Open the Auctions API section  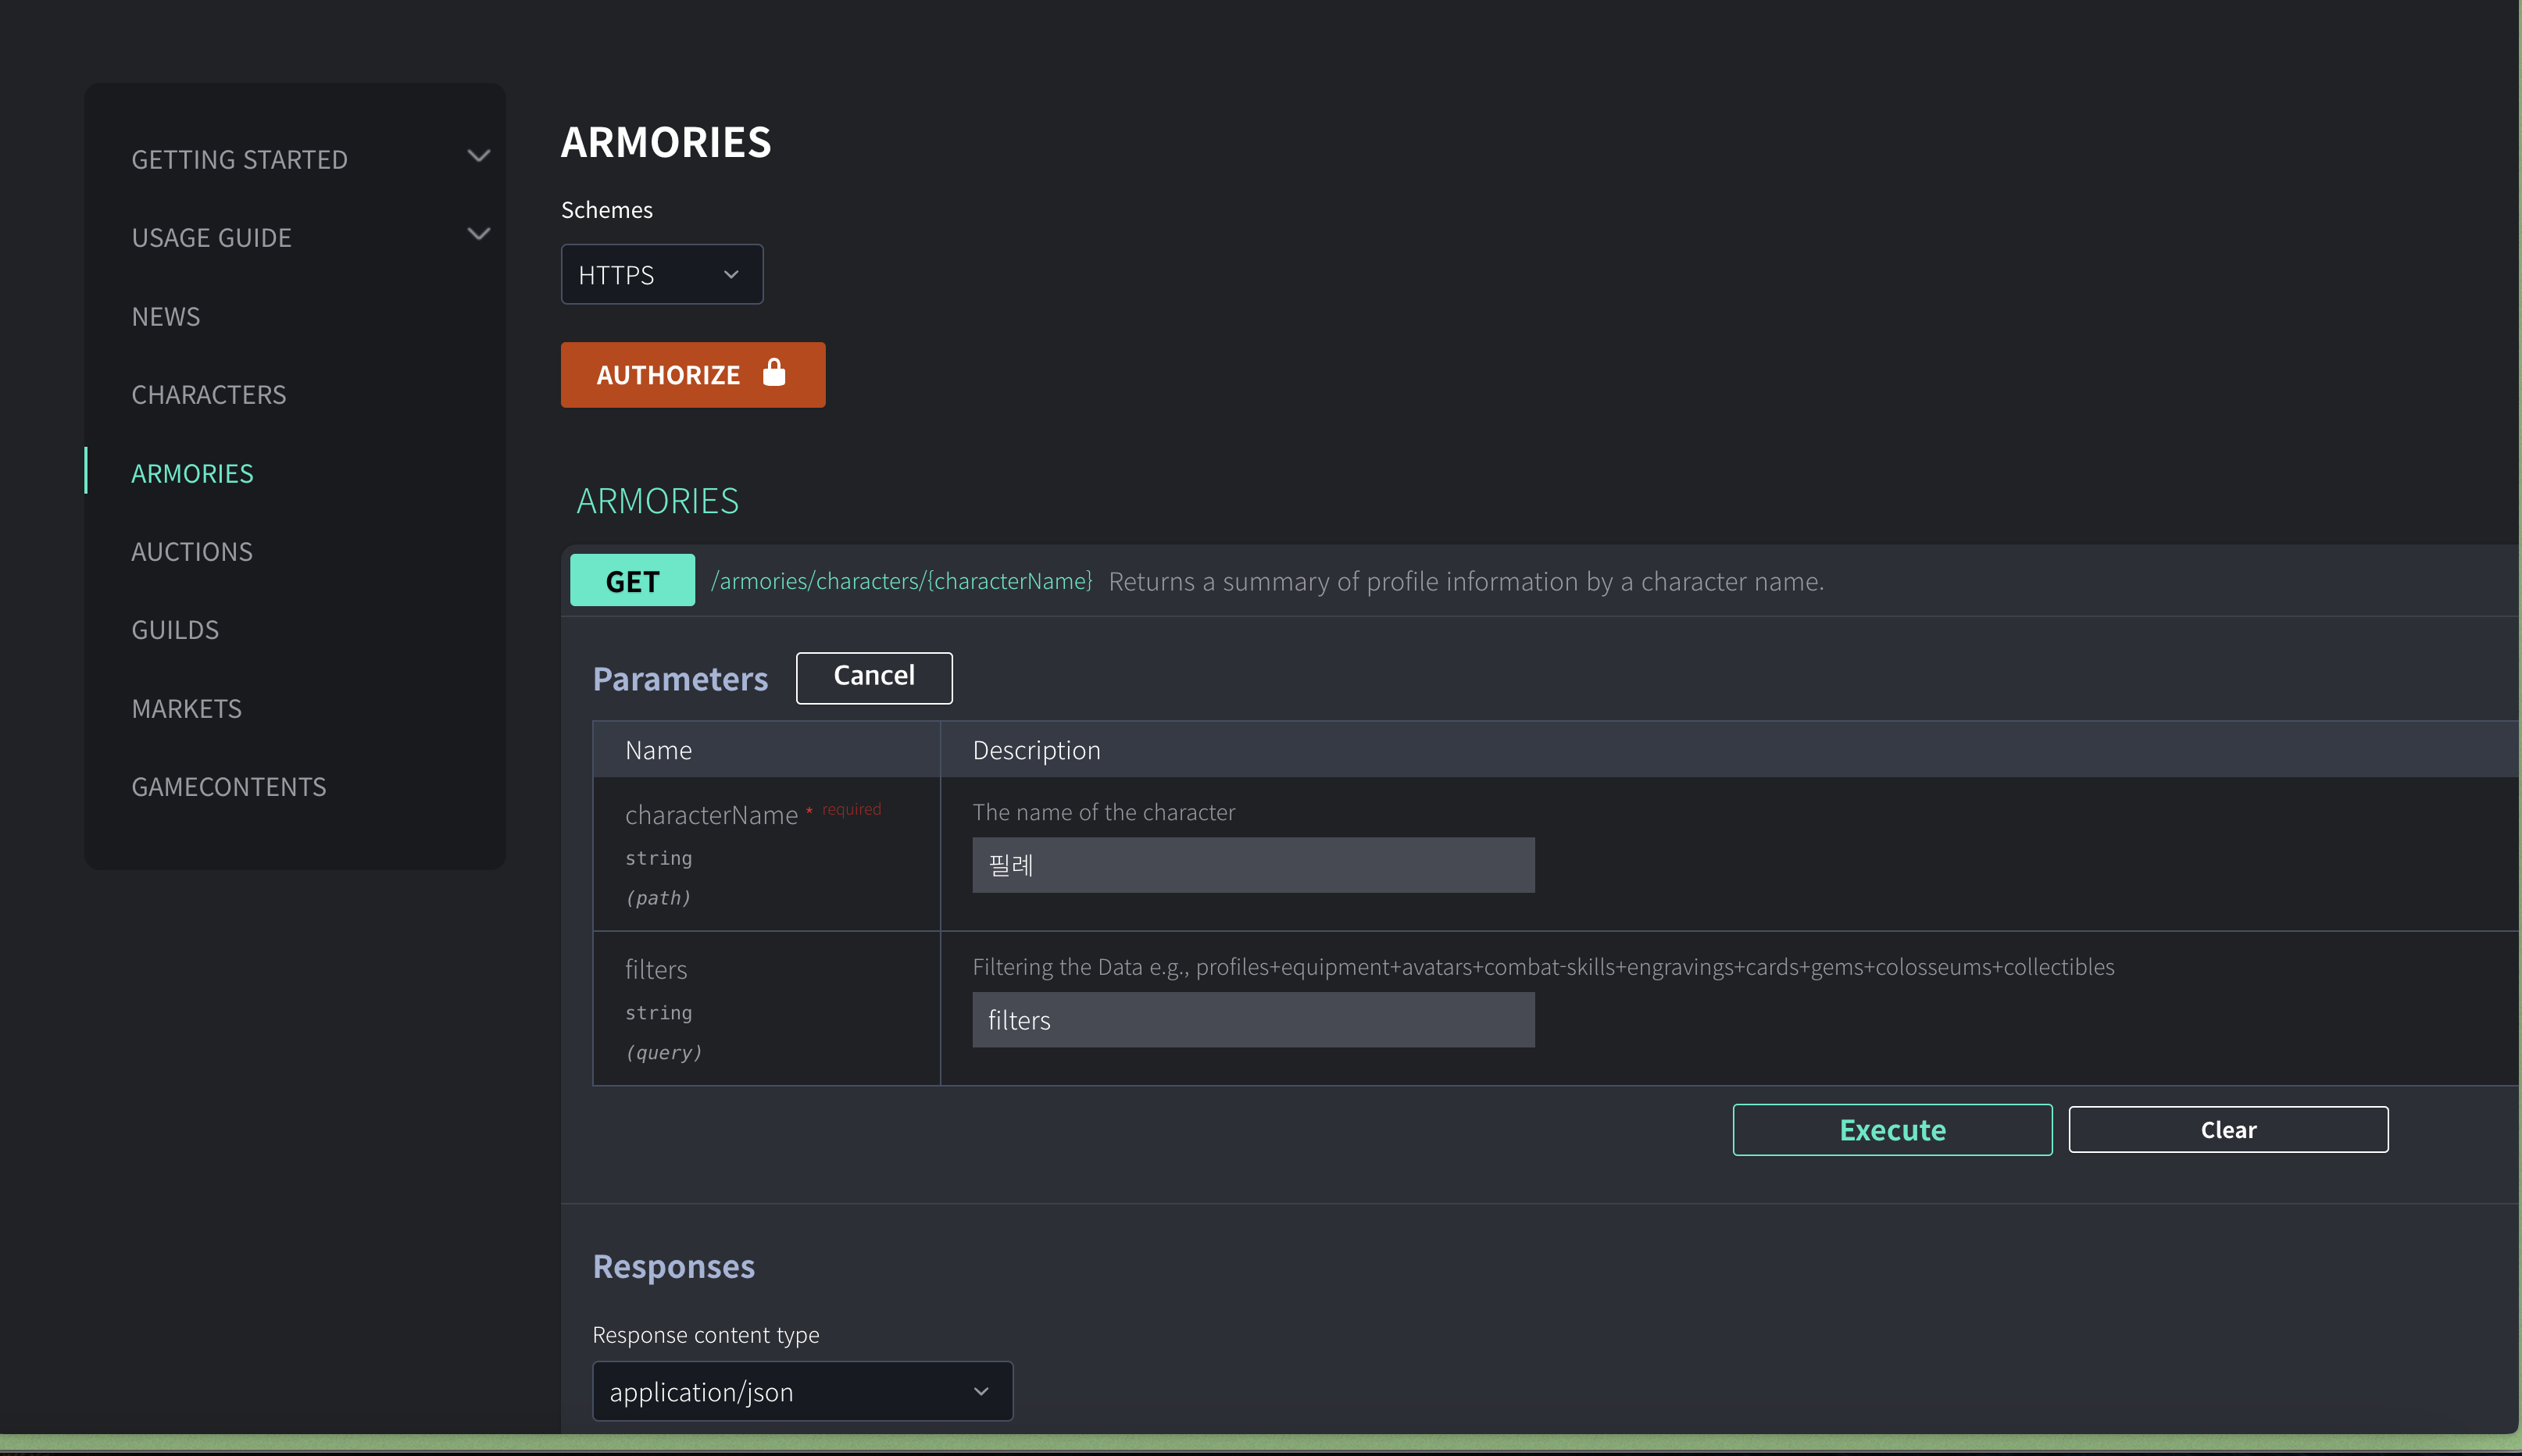pos(192,551)
